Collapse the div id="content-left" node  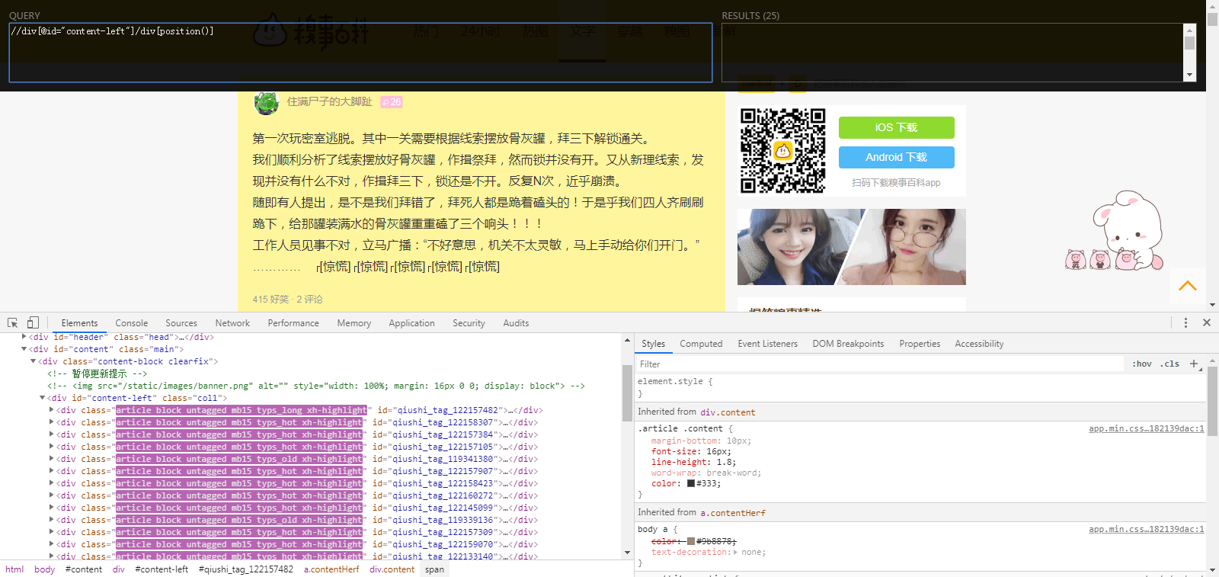[x=43, y=398]
